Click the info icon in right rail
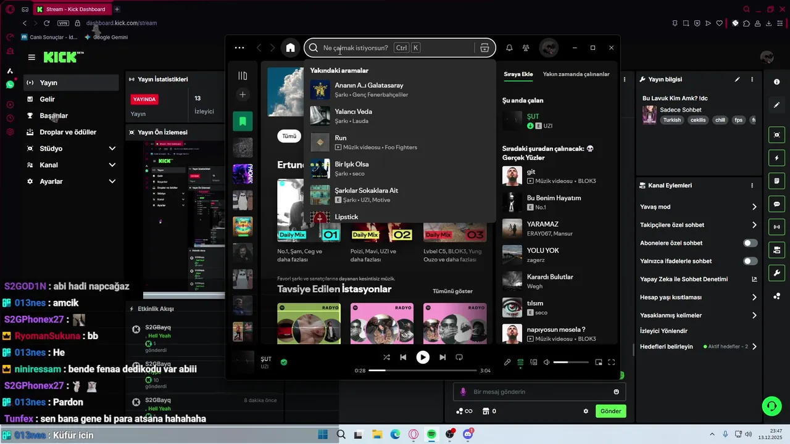790x444 pixels. (776, 82)
